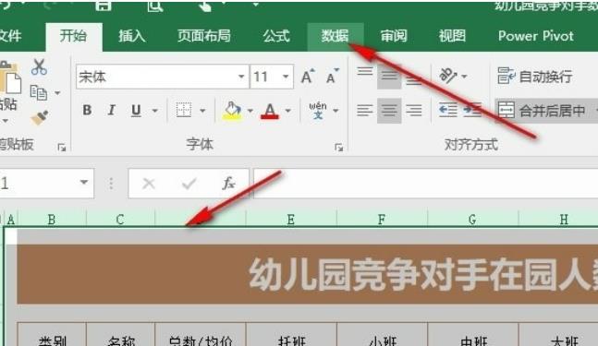Apply cell borders icon
This screenshot has width=598, height=346.
184,111
